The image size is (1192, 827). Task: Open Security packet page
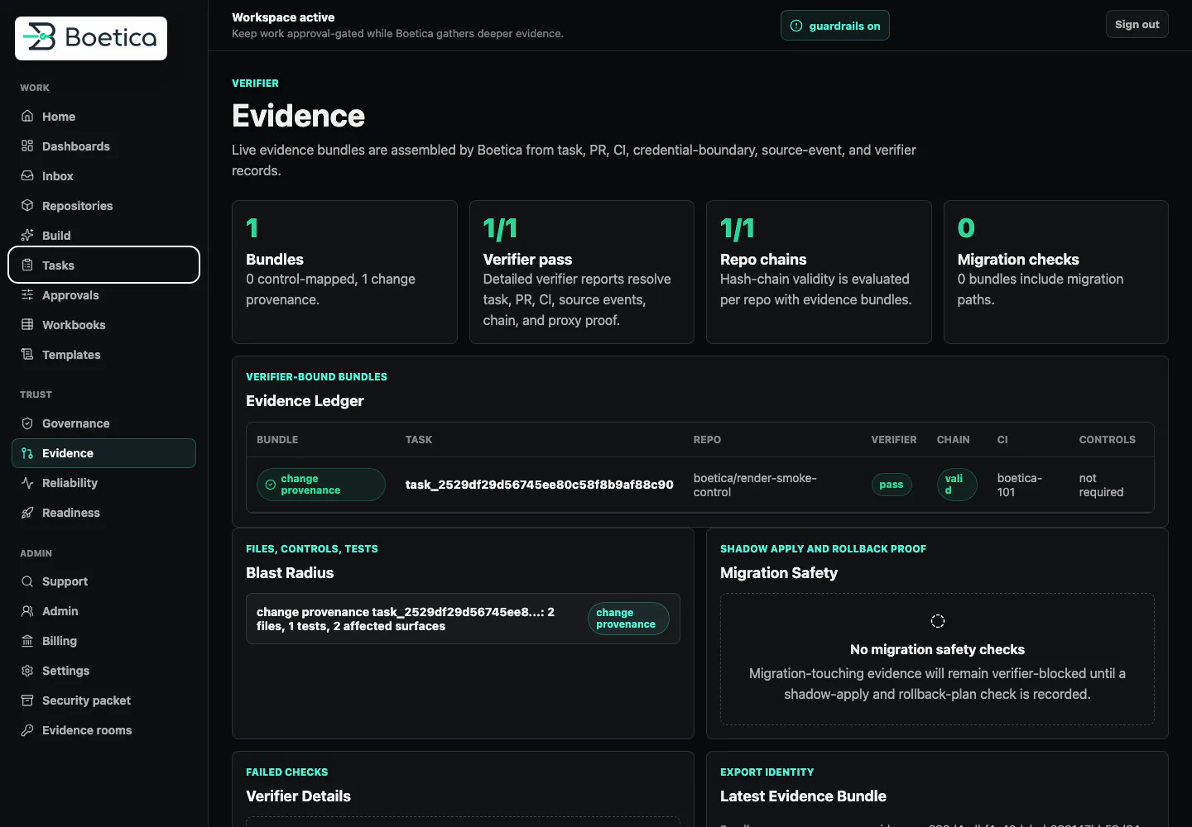pyautogui.click(x=103, y=700)
